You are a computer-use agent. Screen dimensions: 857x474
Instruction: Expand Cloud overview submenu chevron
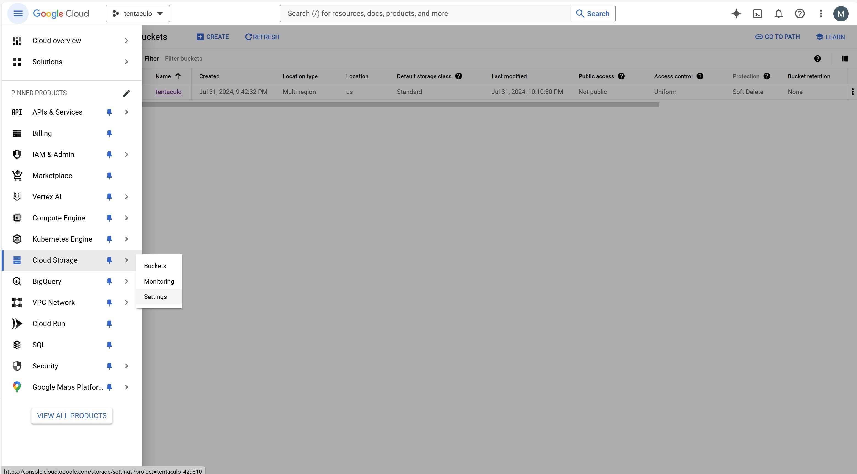click(x=126, y=41)
